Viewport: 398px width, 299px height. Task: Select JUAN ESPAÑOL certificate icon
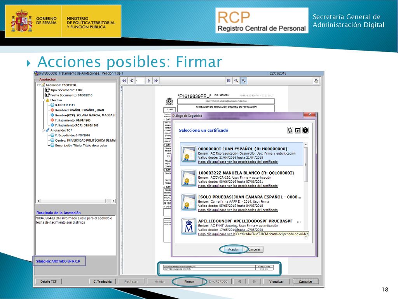tap(189, 154)
